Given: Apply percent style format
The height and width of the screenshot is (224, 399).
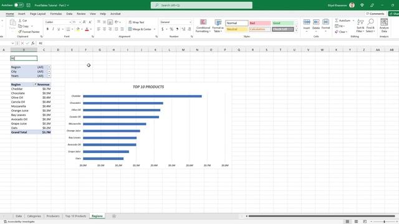Looking at the screenshot, I should (x=171, y=29).
